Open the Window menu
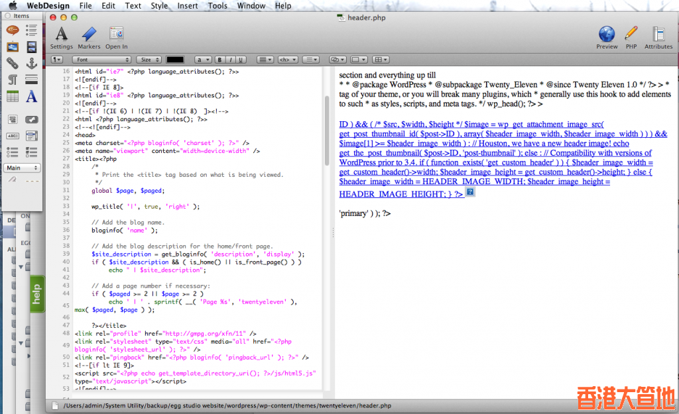Image resolution: width=679 pixels, height=414 pixels. [251, 5]
